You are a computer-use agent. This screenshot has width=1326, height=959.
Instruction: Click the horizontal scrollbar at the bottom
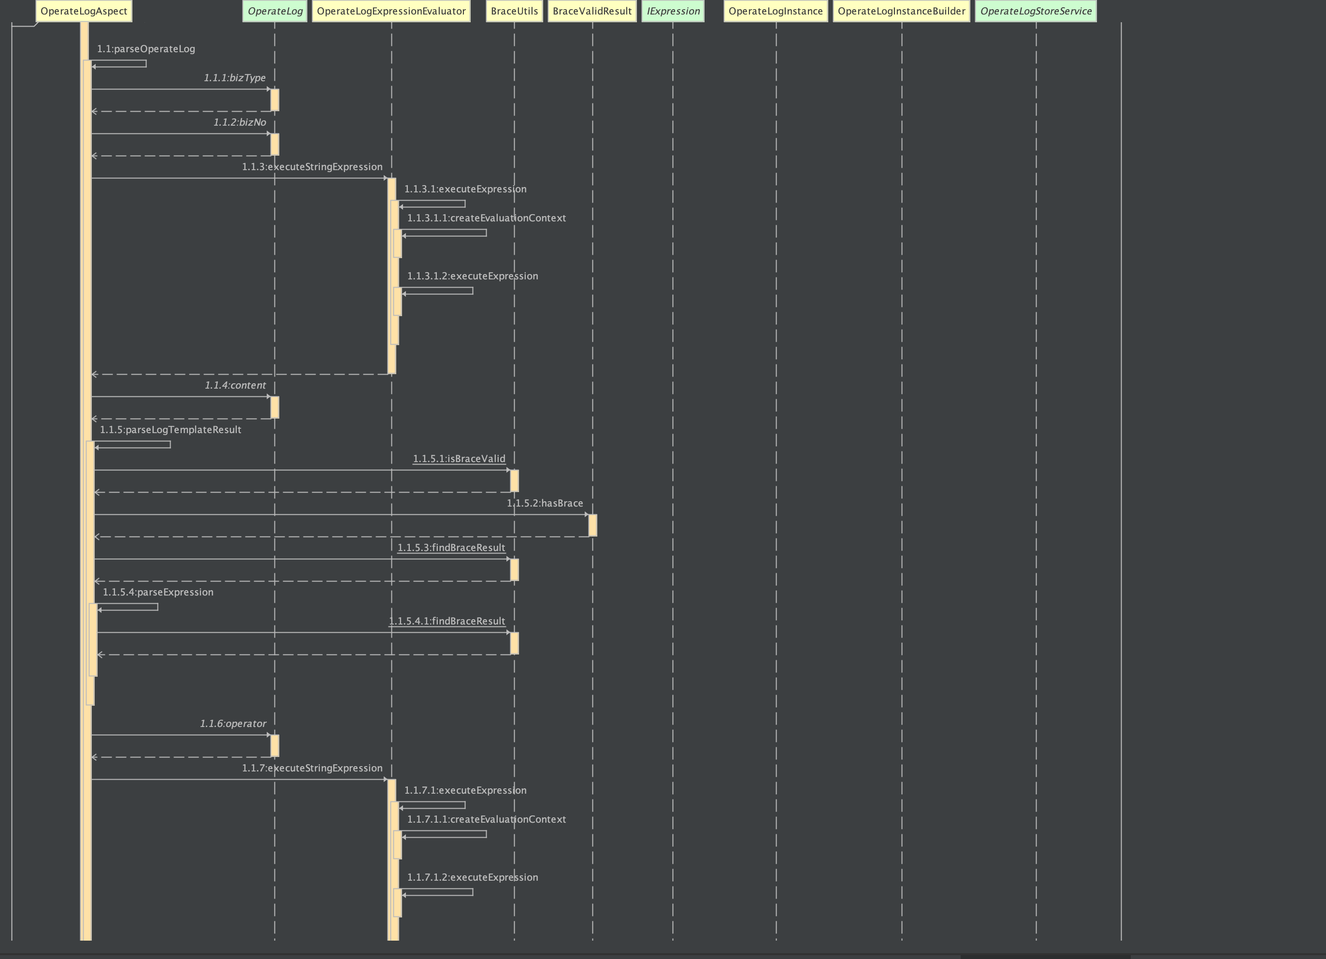pyautogui.click(x=1045, y=956)
